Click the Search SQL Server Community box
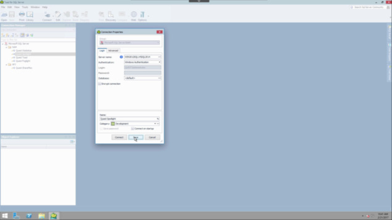392x220 pixels. [x=369, y=7]
